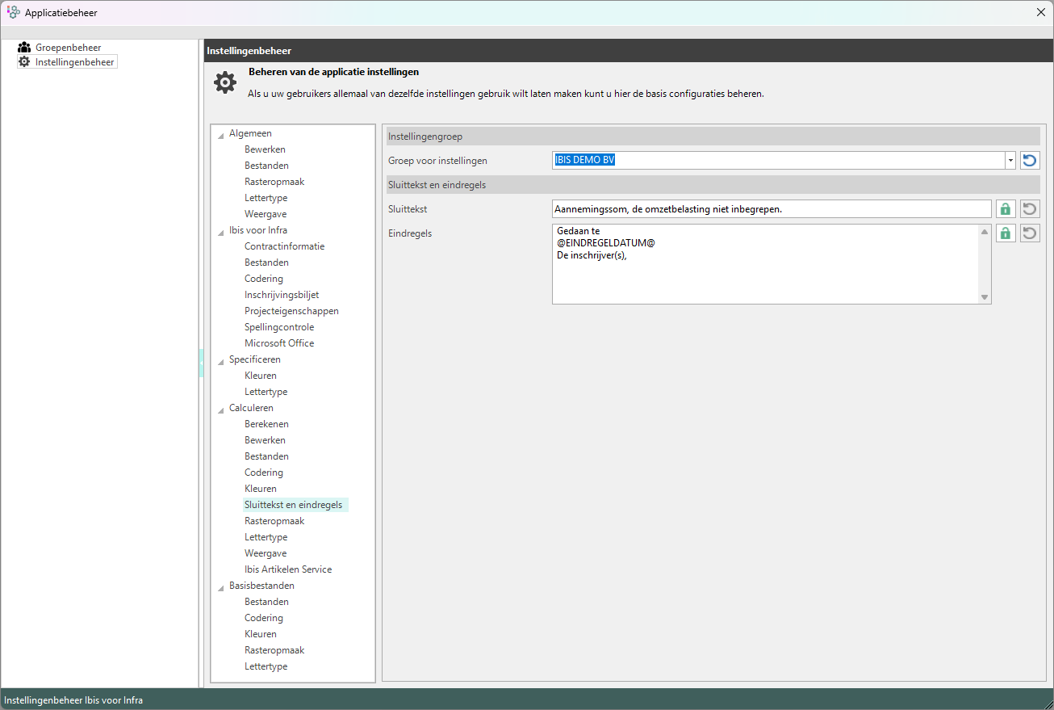Image resolution: width=1054 pixels, height=710 pixels.
Task: Click the Instellingenbeheer gear icon in sidebar
Action: click(24, 61)
